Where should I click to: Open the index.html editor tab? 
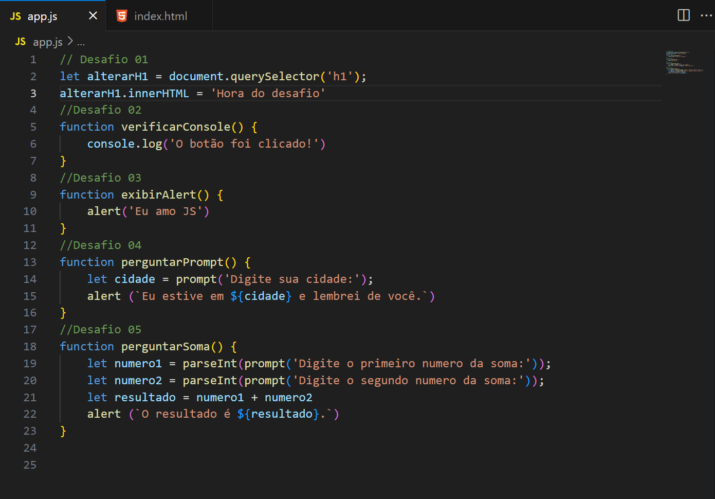160,16
